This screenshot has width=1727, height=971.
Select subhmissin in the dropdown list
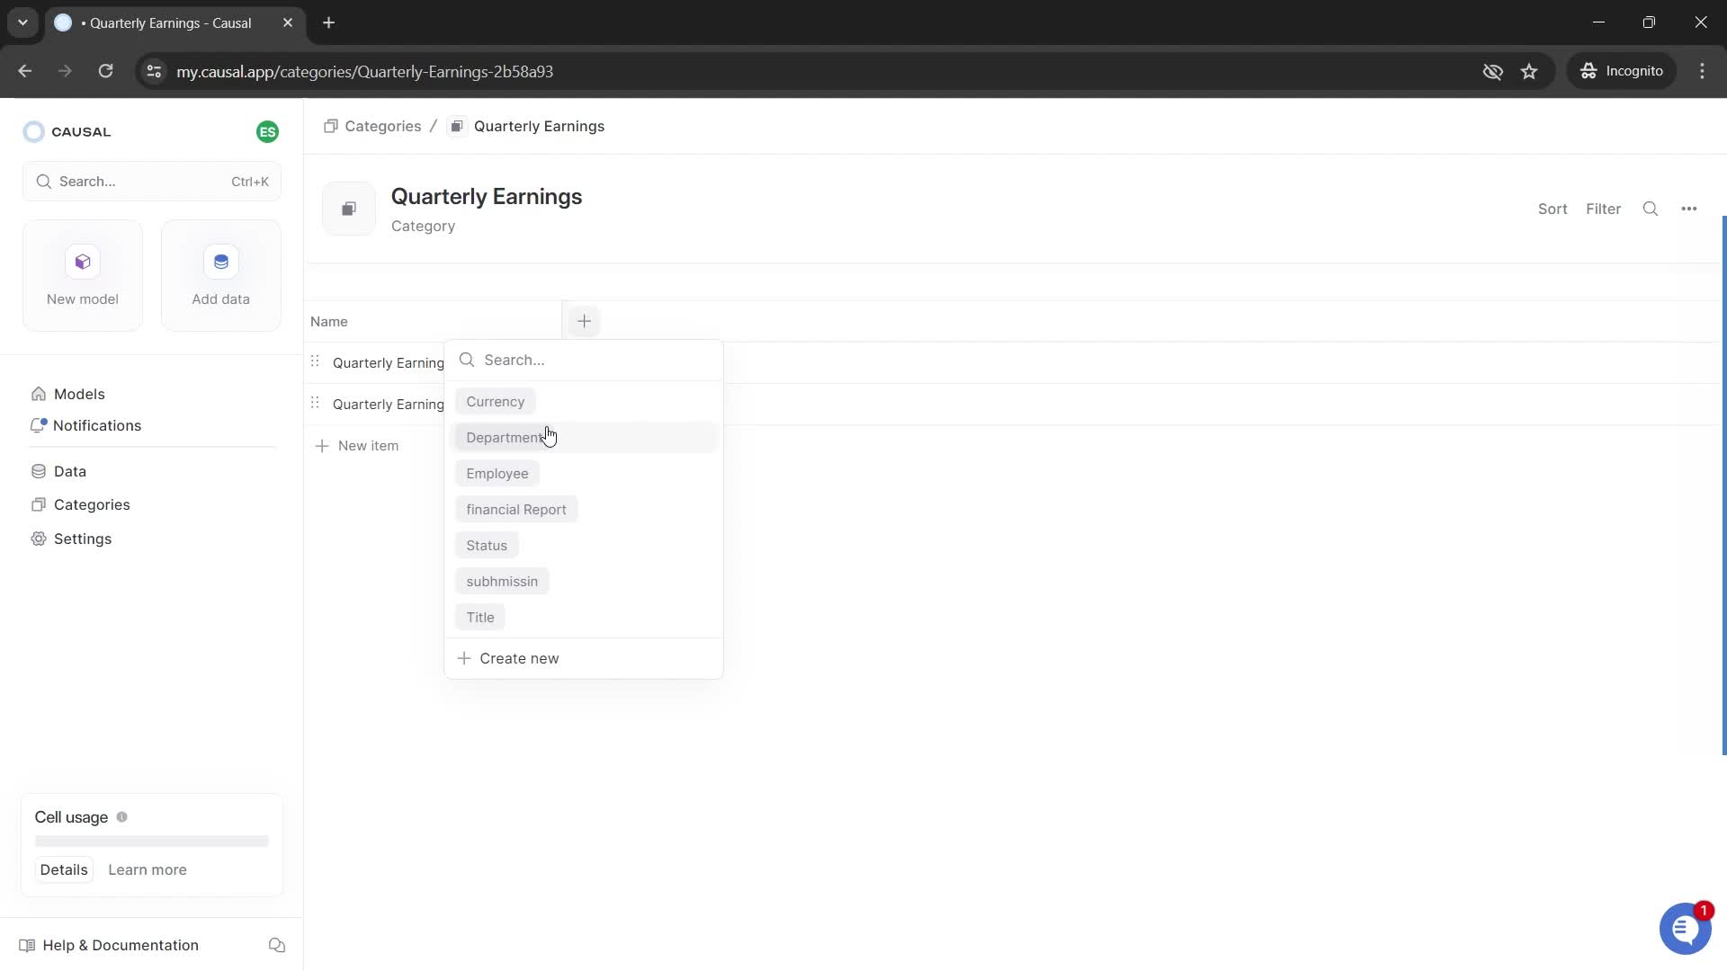502,582
